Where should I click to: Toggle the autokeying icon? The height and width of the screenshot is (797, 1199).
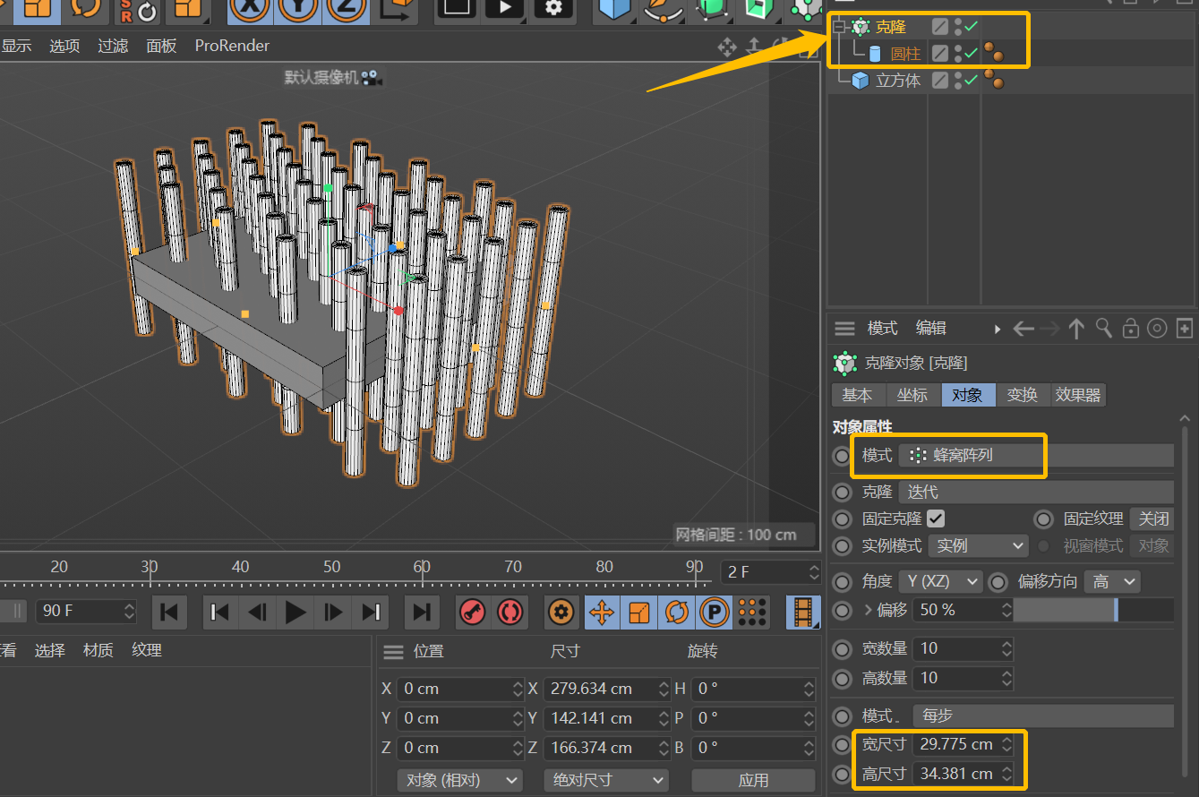510,613
